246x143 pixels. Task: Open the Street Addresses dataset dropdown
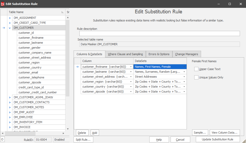[184, 77]
